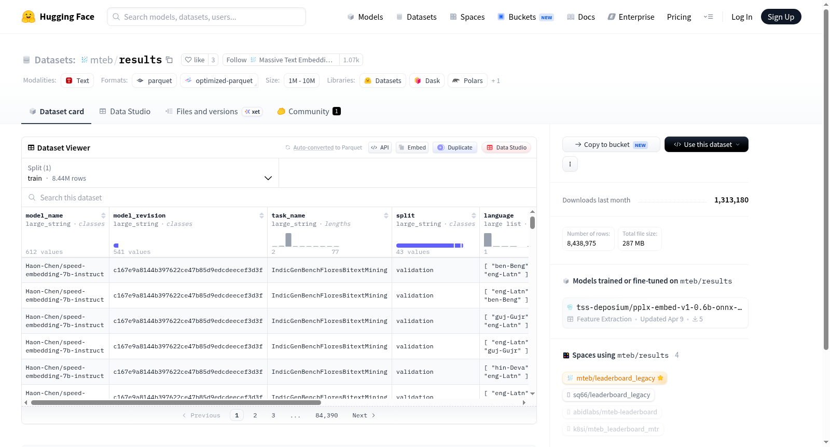Show the +1 additional libraries
This screenshot has height=447, width=830.
(x=496, y=80)
